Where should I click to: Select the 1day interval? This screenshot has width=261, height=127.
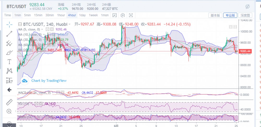pos(82,15)
